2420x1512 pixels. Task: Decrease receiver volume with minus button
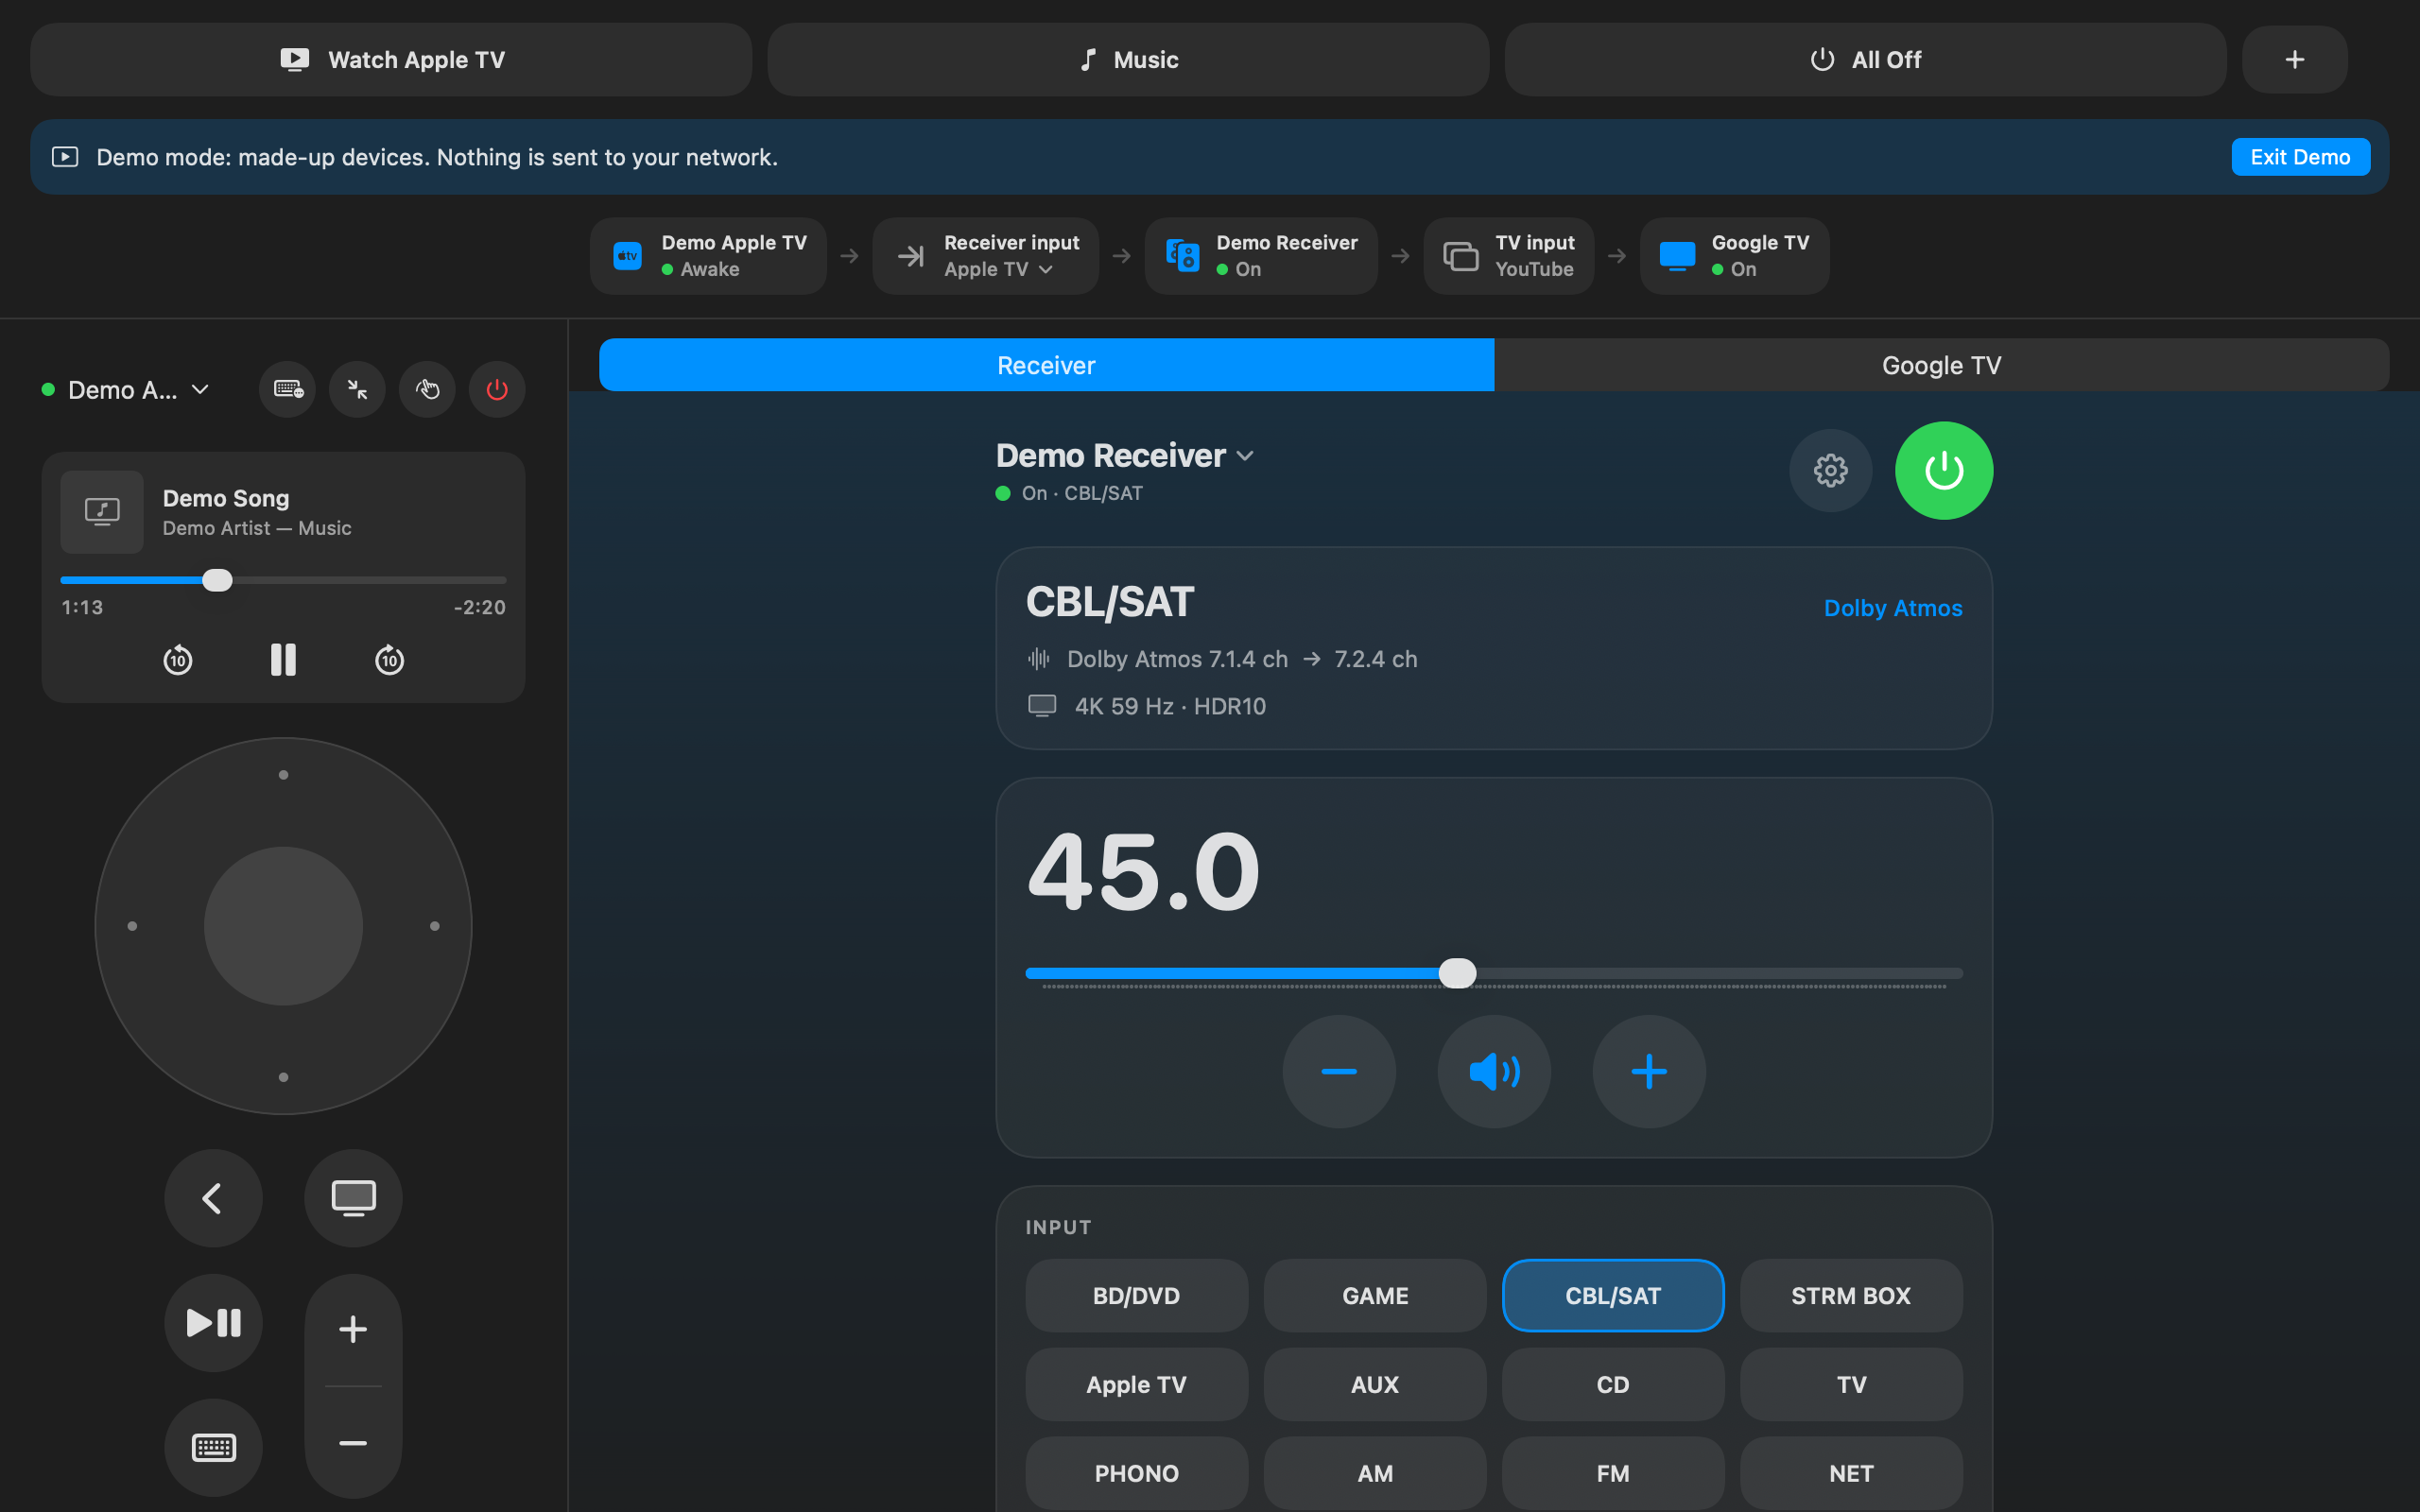[x=1339, y=1072]
